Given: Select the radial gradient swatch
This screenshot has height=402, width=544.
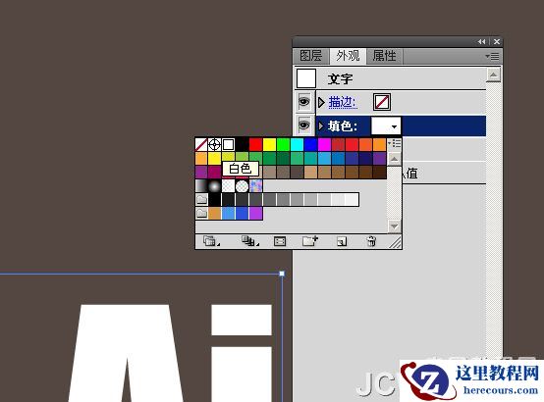Looking at the screenshot, I should pos(214,185).
